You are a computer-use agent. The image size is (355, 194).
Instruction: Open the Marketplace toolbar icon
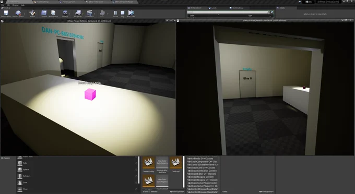(53, 14)
